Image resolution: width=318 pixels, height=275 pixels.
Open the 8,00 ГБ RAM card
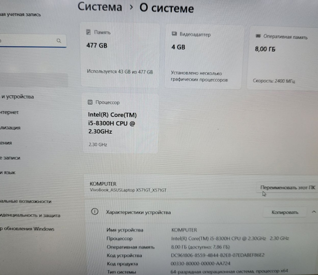click(283, 59)
